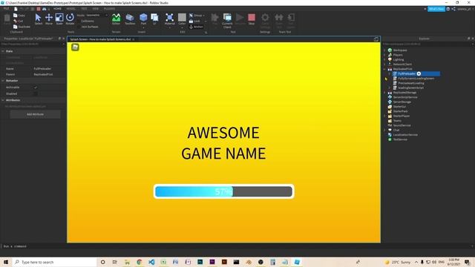Viewport: 475px width, 267px height.
Task: Click the Group button
Action: [197, 15]
